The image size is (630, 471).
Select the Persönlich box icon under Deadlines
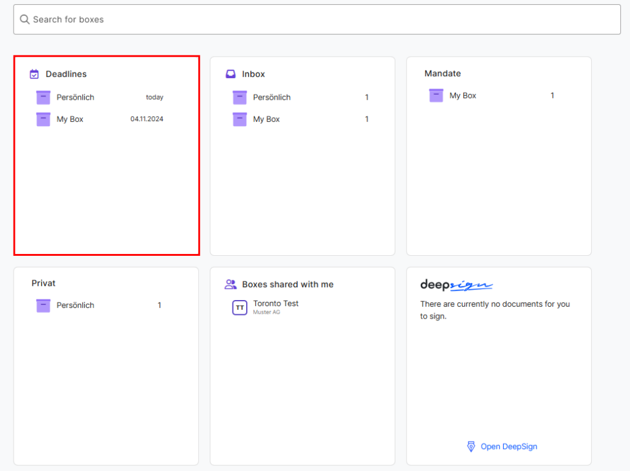tap(42, 97)
